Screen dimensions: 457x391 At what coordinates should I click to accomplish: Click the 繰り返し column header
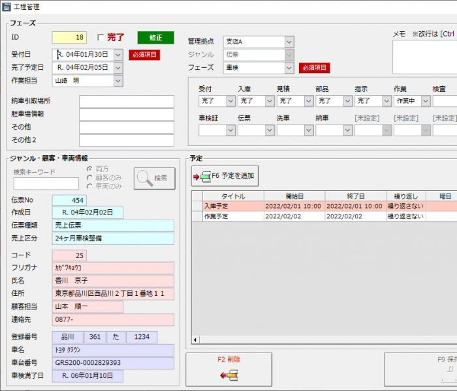(x=406, y=196)
